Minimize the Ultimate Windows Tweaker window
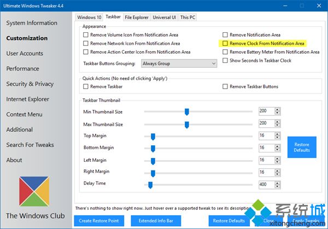This screenshot has width=328, height=229. [x=285, y=5]
